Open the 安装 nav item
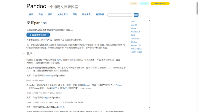Image resolution: width=198 pixels, height=112 pixels. [x=40, y=14]
